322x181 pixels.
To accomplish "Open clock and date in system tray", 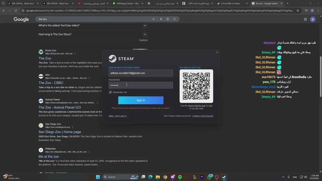I will point(314,177).
